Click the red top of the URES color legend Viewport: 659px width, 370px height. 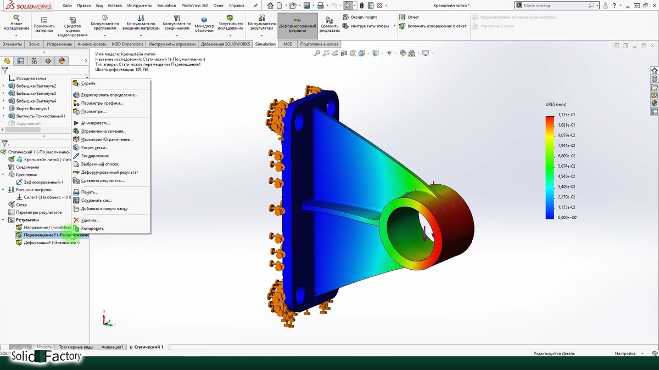[x=550, y=119]
